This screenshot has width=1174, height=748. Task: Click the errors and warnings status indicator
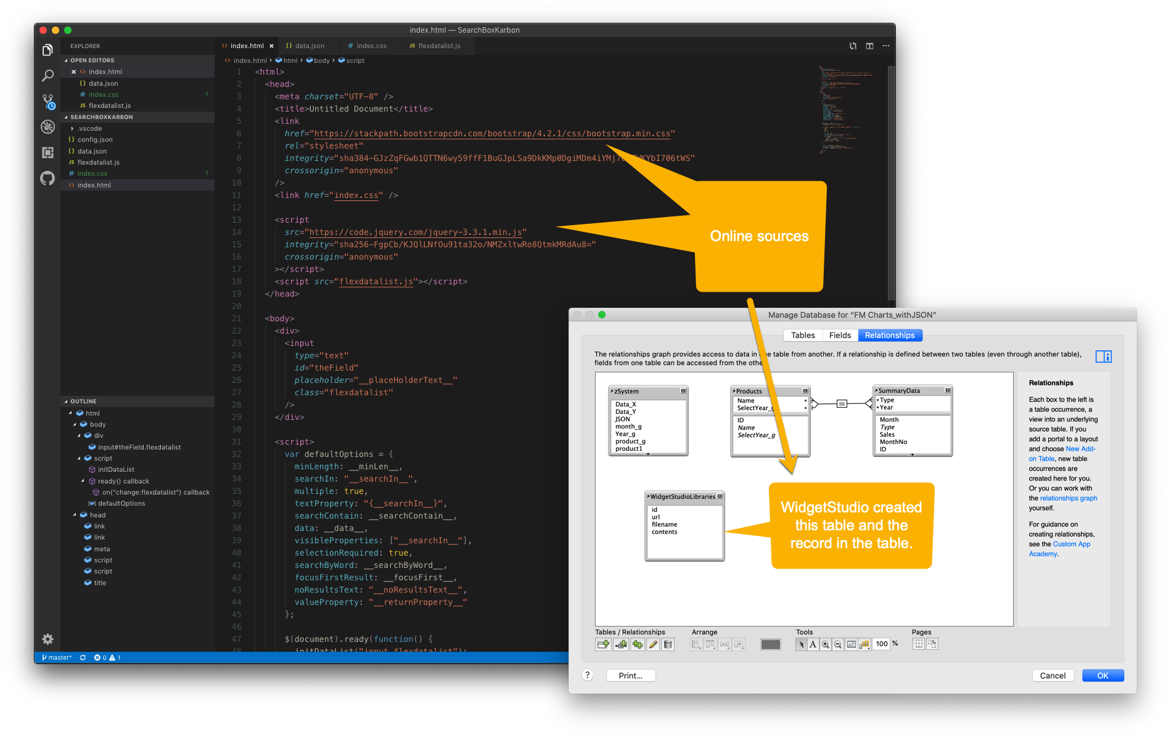107,657
